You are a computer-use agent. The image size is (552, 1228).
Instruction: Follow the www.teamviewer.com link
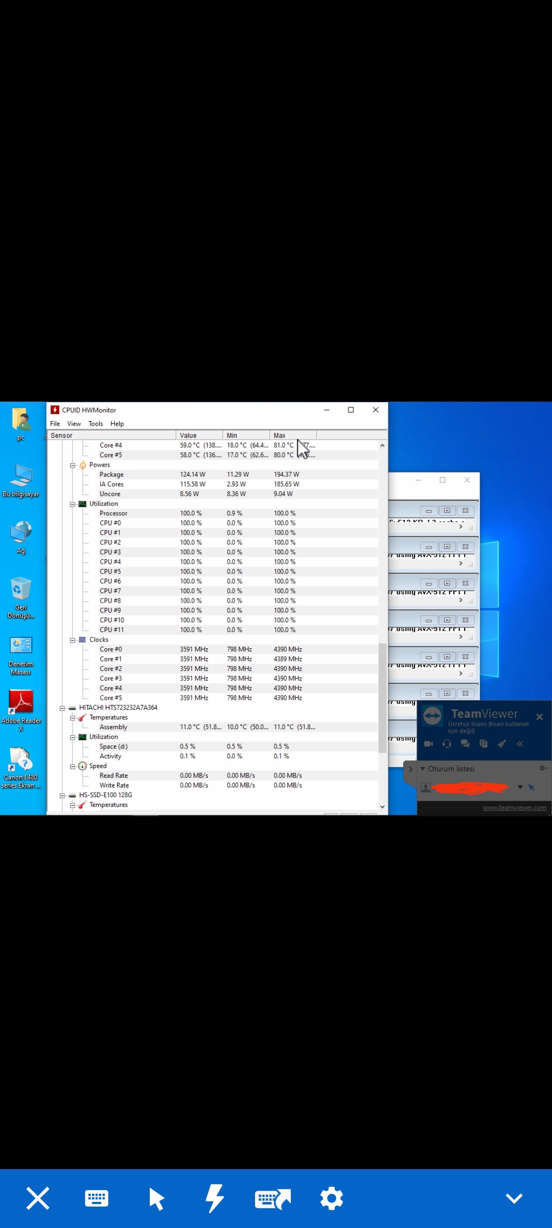pyautogui.click(x=514, y=807)
